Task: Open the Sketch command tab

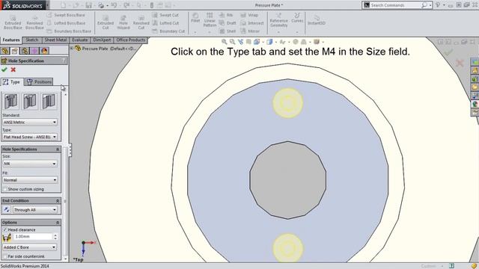Action: coord(31,40)
